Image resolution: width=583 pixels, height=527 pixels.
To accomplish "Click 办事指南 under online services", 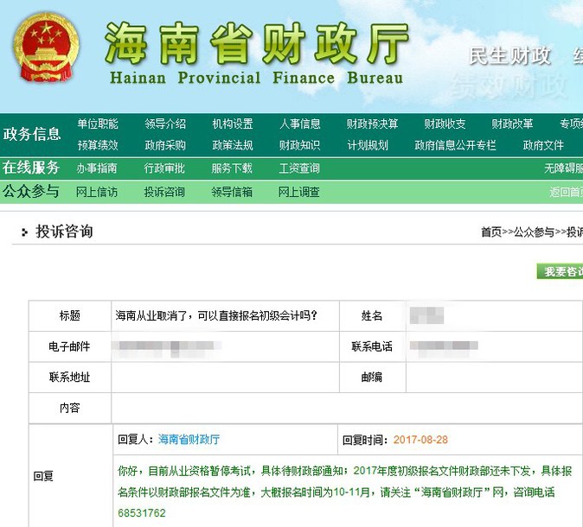I will pos(97,168).
